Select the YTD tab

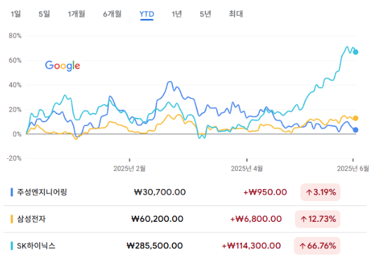[147, 14]
